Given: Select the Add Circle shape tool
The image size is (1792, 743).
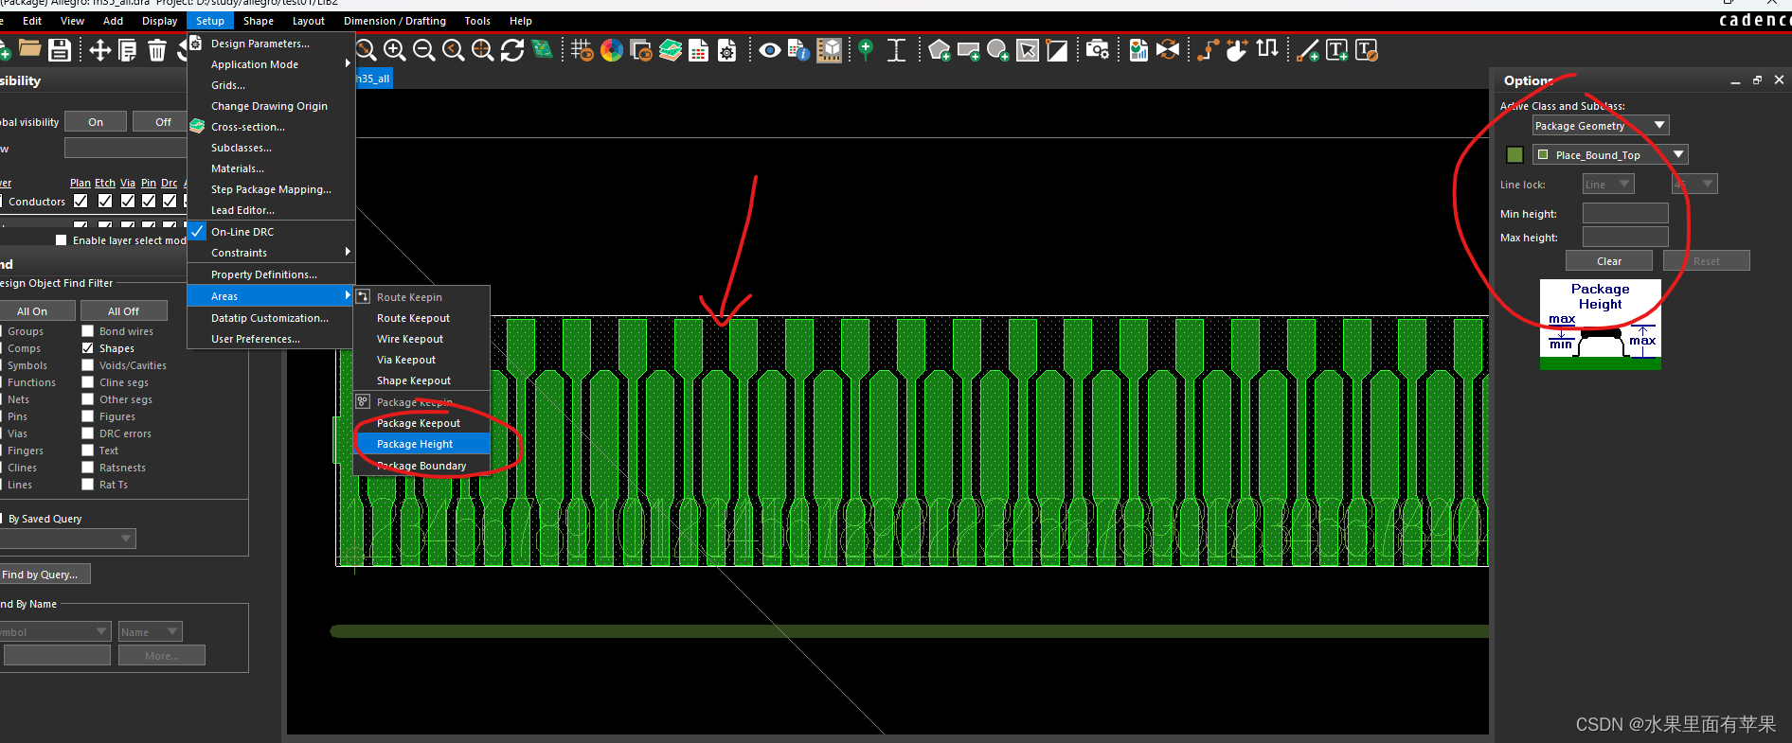Looking at the screenshot, I should (x=997, y=50).
